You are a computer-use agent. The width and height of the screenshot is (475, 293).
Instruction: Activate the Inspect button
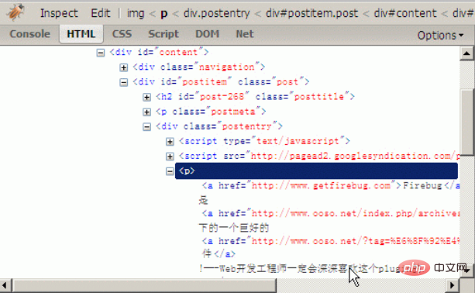(x=59, y=13)
